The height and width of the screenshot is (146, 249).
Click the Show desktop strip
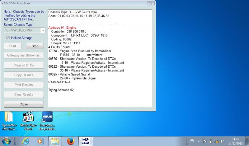[x=247, y=141]
